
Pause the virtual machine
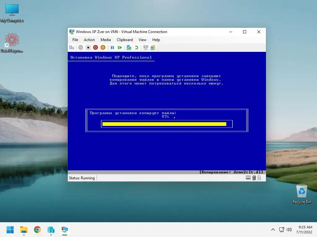(x=112, y=48)
